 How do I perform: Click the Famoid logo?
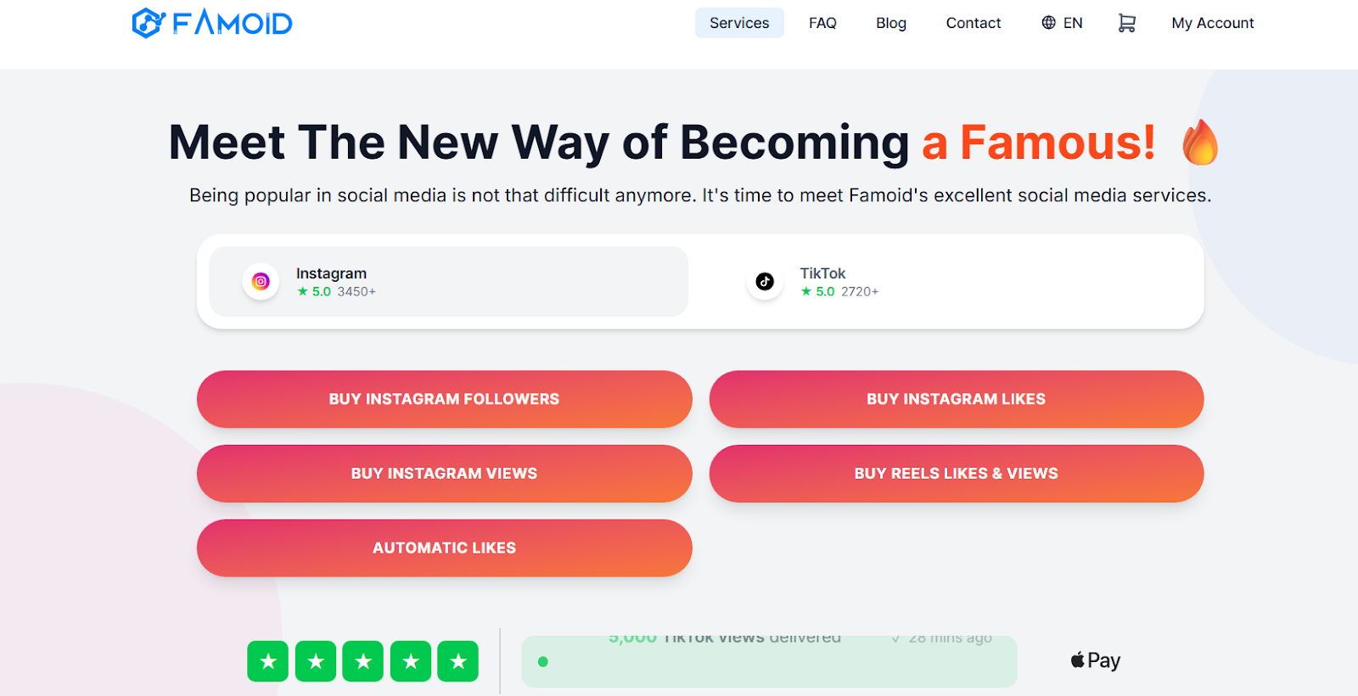coord(212,23)
